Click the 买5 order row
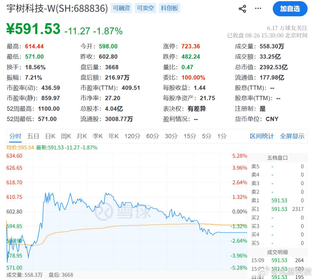 pyautogui.click(x=277, y=243)
